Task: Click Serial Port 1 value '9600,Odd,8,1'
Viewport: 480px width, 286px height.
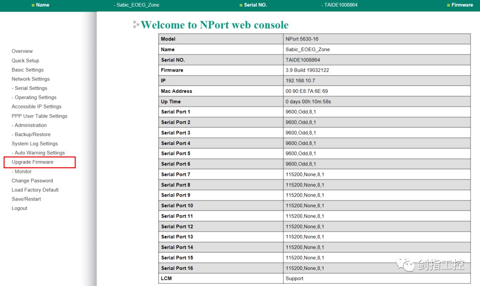Action: tap(301, 112)
